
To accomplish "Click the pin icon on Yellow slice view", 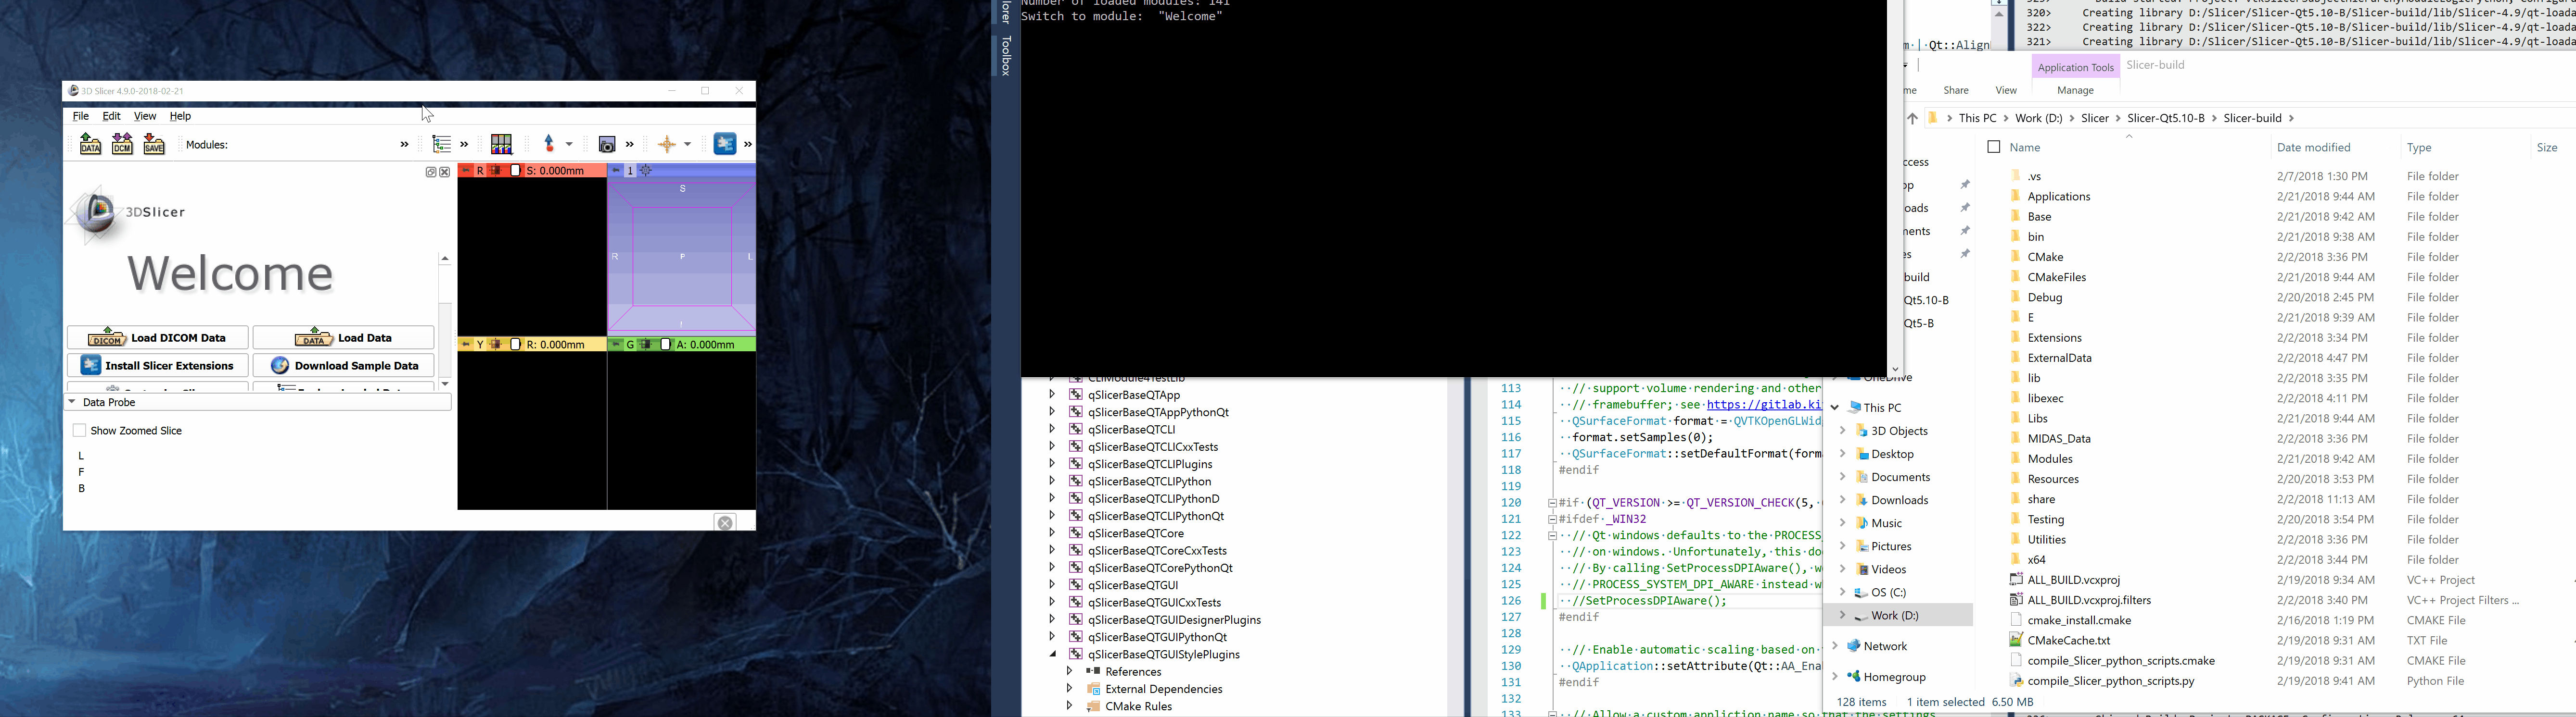I will click(466, 345).
